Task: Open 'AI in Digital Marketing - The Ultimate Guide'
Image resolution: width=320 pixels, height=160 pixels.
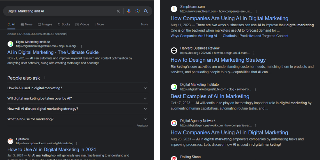Action: [x=53, y=52]
